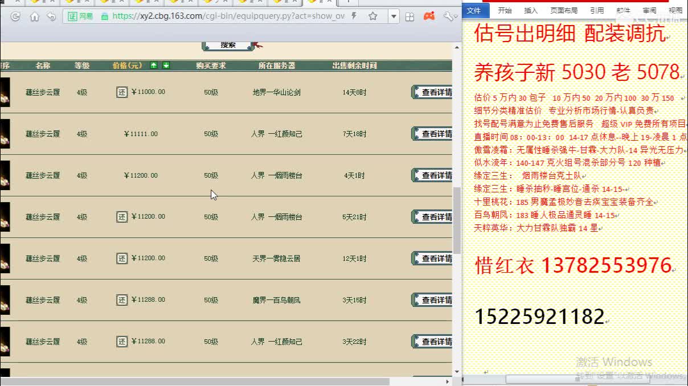Click the 所在服务器 column header
688x386 pixels.
(277, 65)
